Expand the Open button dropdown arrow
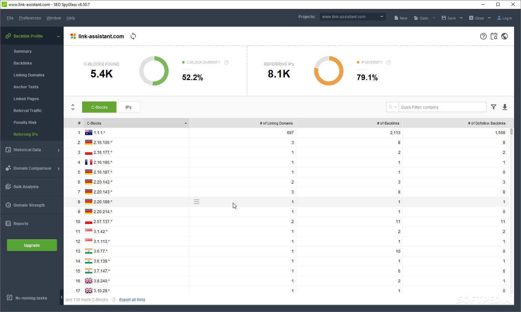The image size is (521, 312). pyautogui.click(x=434, y=18)
